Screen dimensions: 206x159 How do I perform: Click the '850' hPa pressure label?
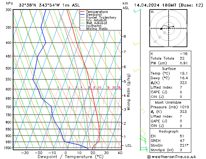9,129
